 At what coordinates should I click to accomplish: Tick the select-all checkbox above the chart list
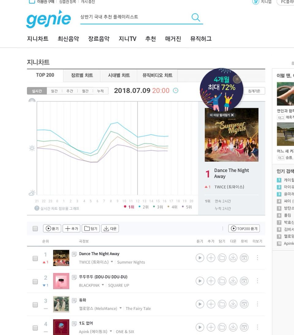35,228
